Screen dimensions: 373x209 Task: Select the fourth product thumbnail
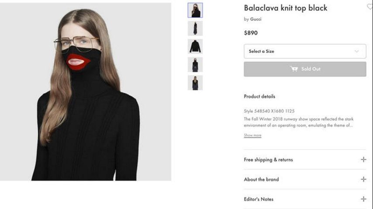[x=195, y=64]
